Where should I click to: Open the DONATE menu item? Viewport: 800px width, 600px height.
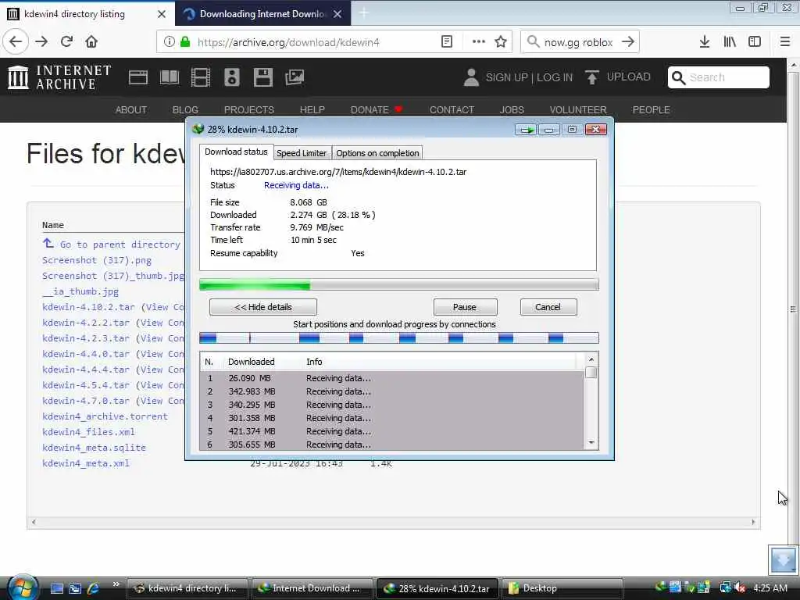pyautogui.click(x=376, y=109)
